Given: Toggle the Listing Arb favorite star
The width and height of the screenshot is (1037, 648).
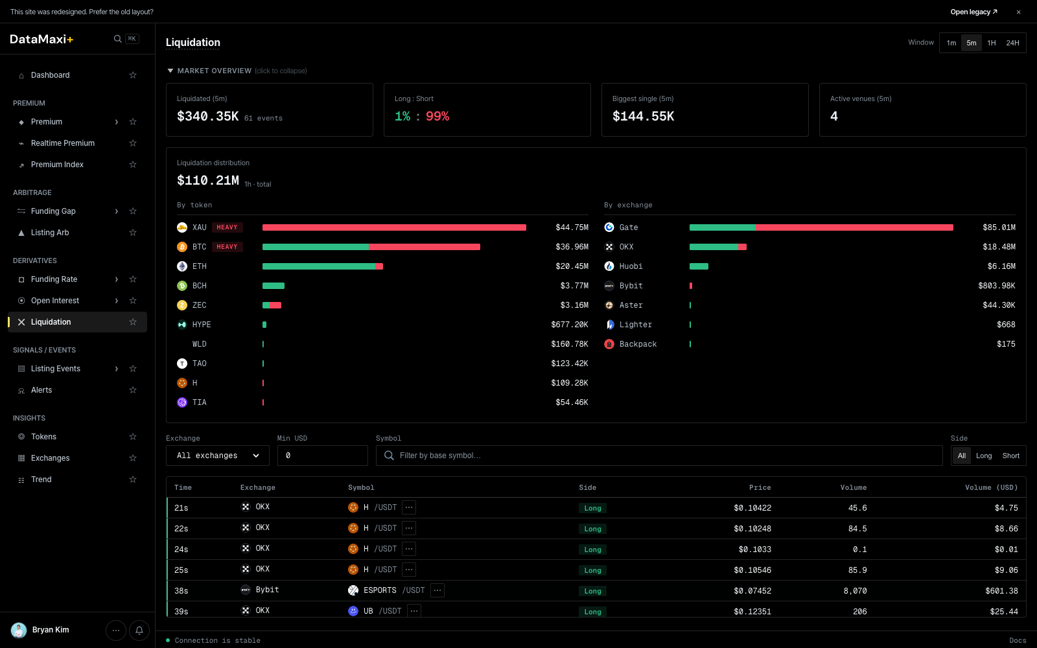Looking at the screenshot, I should pyautogui.click(x=133, y=233).
